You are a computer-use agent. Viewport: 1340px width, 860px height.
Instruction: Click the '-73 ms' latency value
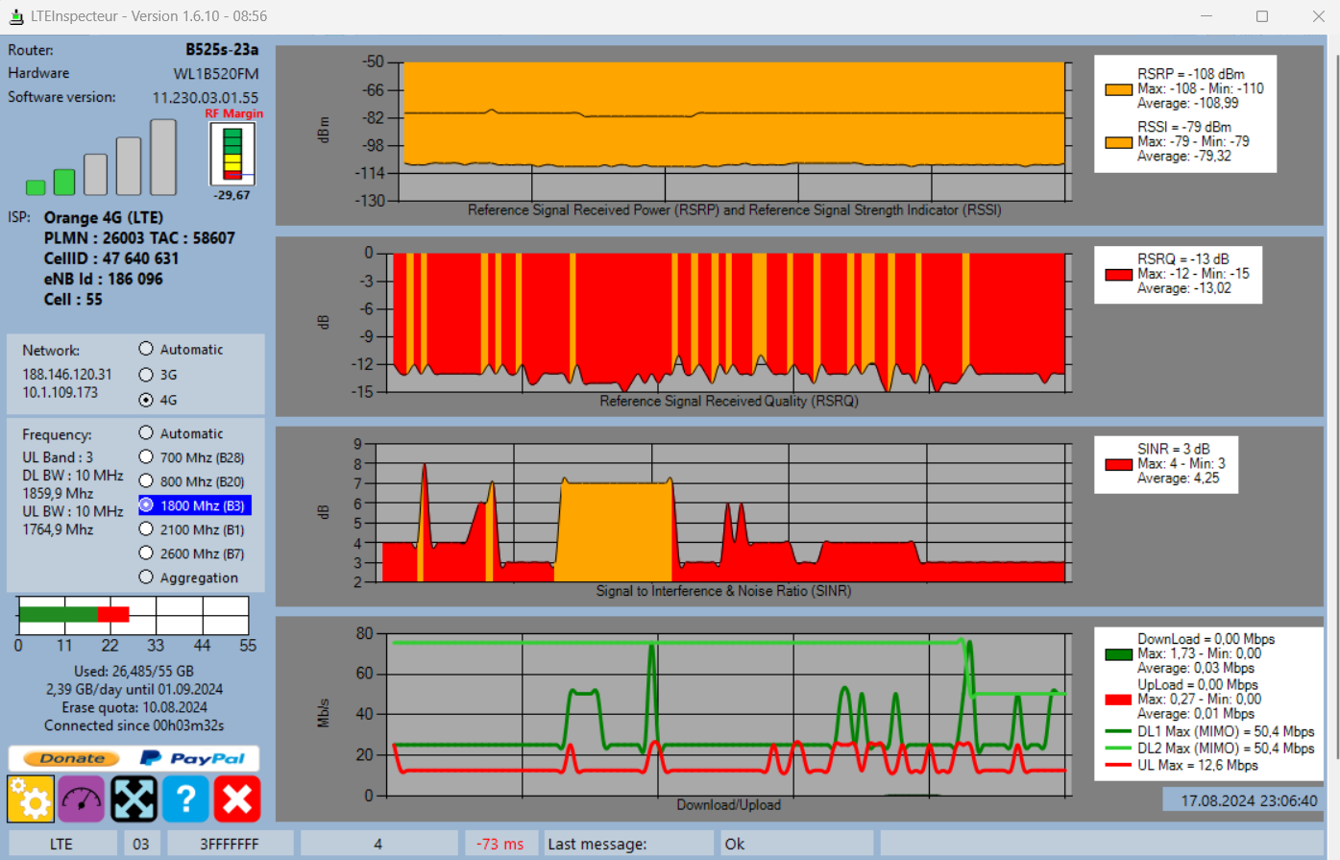(499, 844)
